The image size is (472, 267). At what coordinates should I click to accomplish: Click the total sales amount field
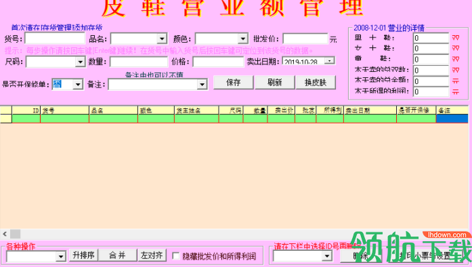point(431,81)
